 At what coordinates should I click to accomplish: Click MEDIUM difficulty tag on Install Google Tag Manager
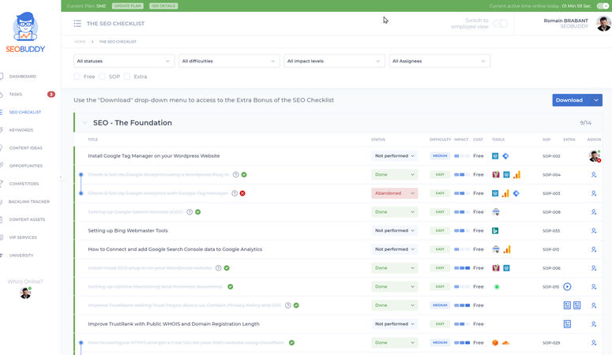click(440, 156)
